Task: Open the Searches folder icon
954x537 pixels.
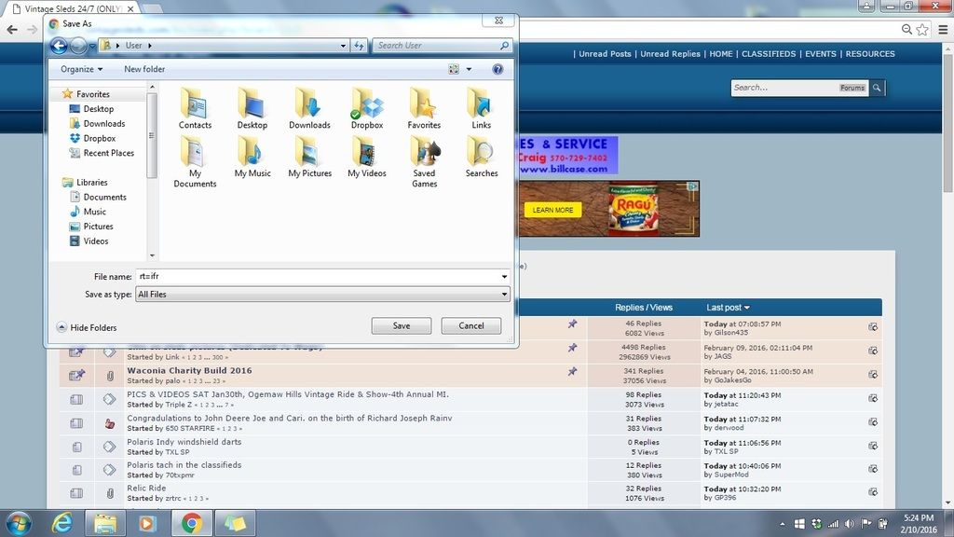Action: coord(482,152)
